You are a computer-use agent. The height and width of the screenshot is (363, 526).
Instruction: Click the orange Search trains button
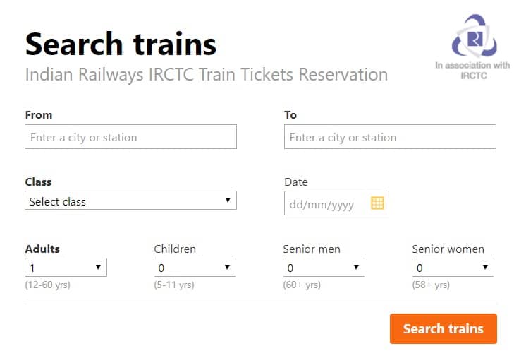444,328
